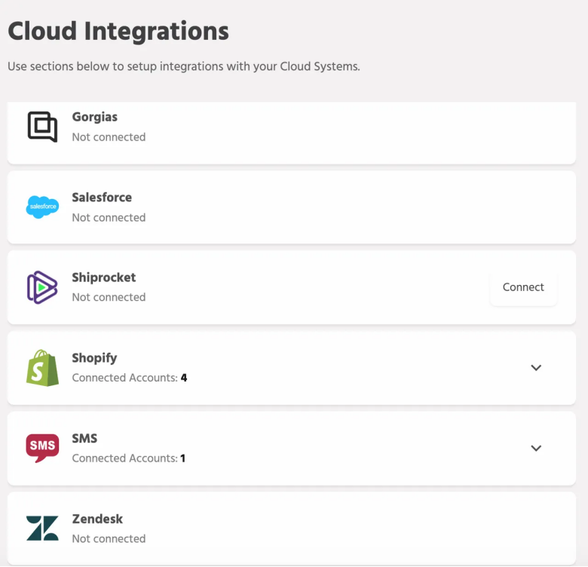
Task: Click the red SMS speech bubble icon
Action: [x=42, y=448]
